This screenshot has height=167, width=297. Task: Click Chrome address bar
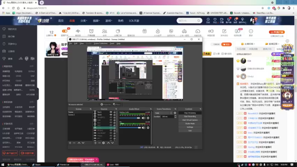pos(142,8)
